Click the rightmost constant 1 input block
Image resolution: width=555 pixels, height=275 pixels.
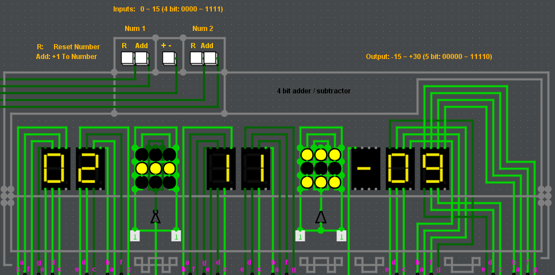pos(341,235)
